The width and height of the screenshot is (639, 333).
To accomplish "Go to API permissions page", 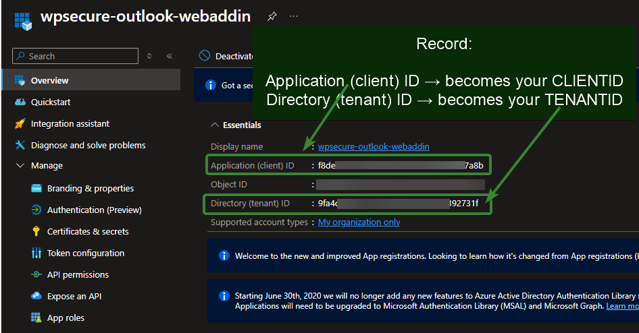I will tap(77, 275).
